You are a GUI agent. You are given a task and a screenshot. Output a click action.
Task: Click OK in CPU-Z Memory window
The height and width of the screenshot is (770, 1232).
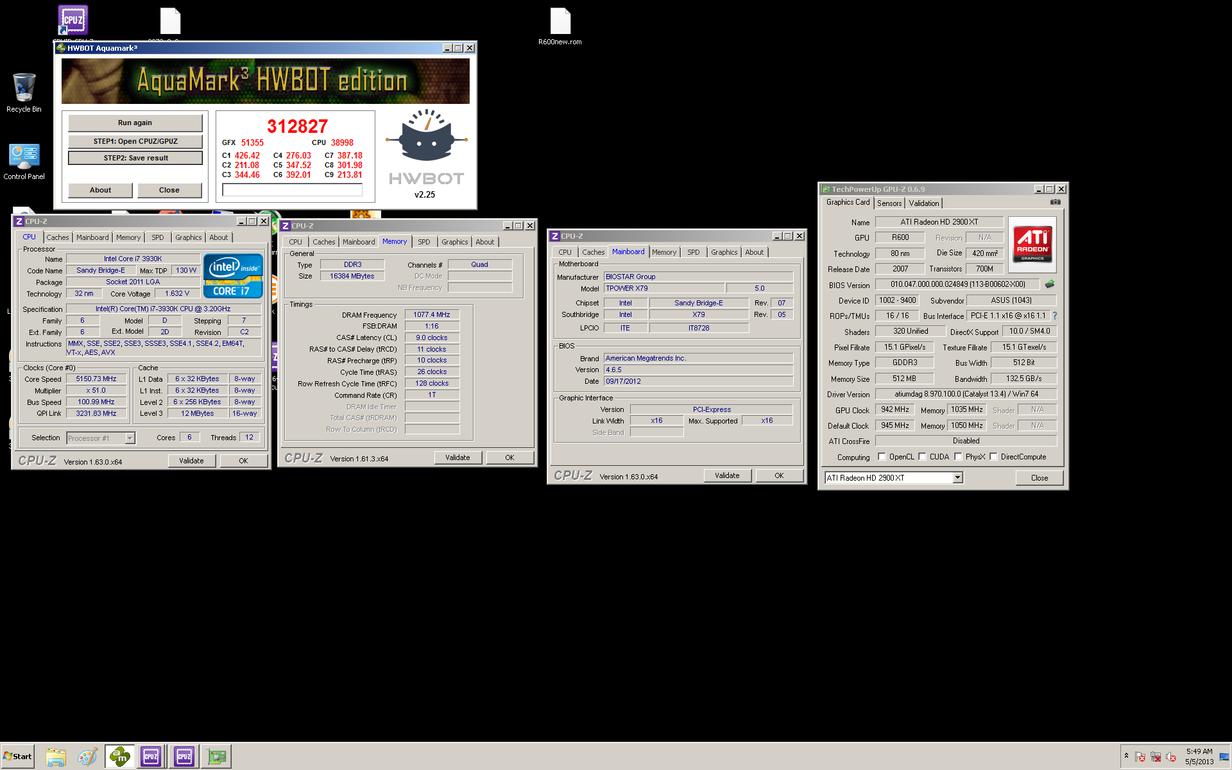click(x=509, y=458)
